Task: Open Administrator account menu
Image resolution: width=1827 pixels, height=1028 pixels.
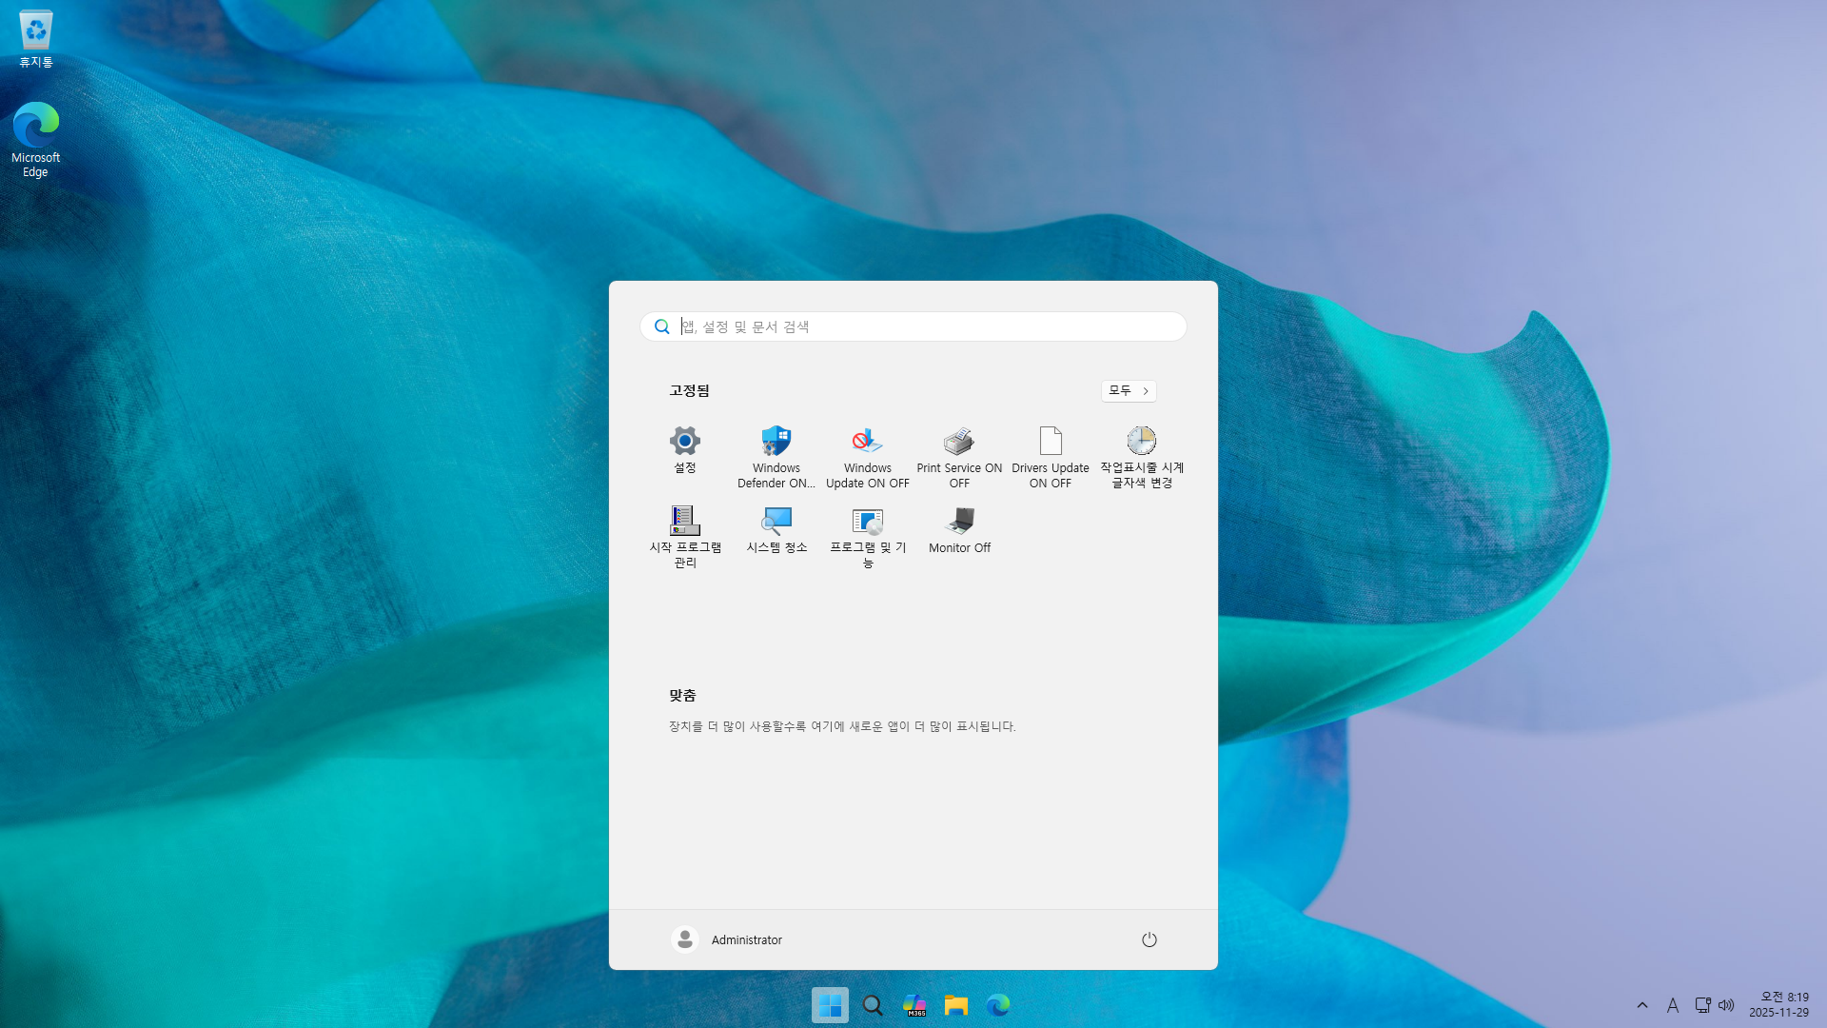Action: 727,939
